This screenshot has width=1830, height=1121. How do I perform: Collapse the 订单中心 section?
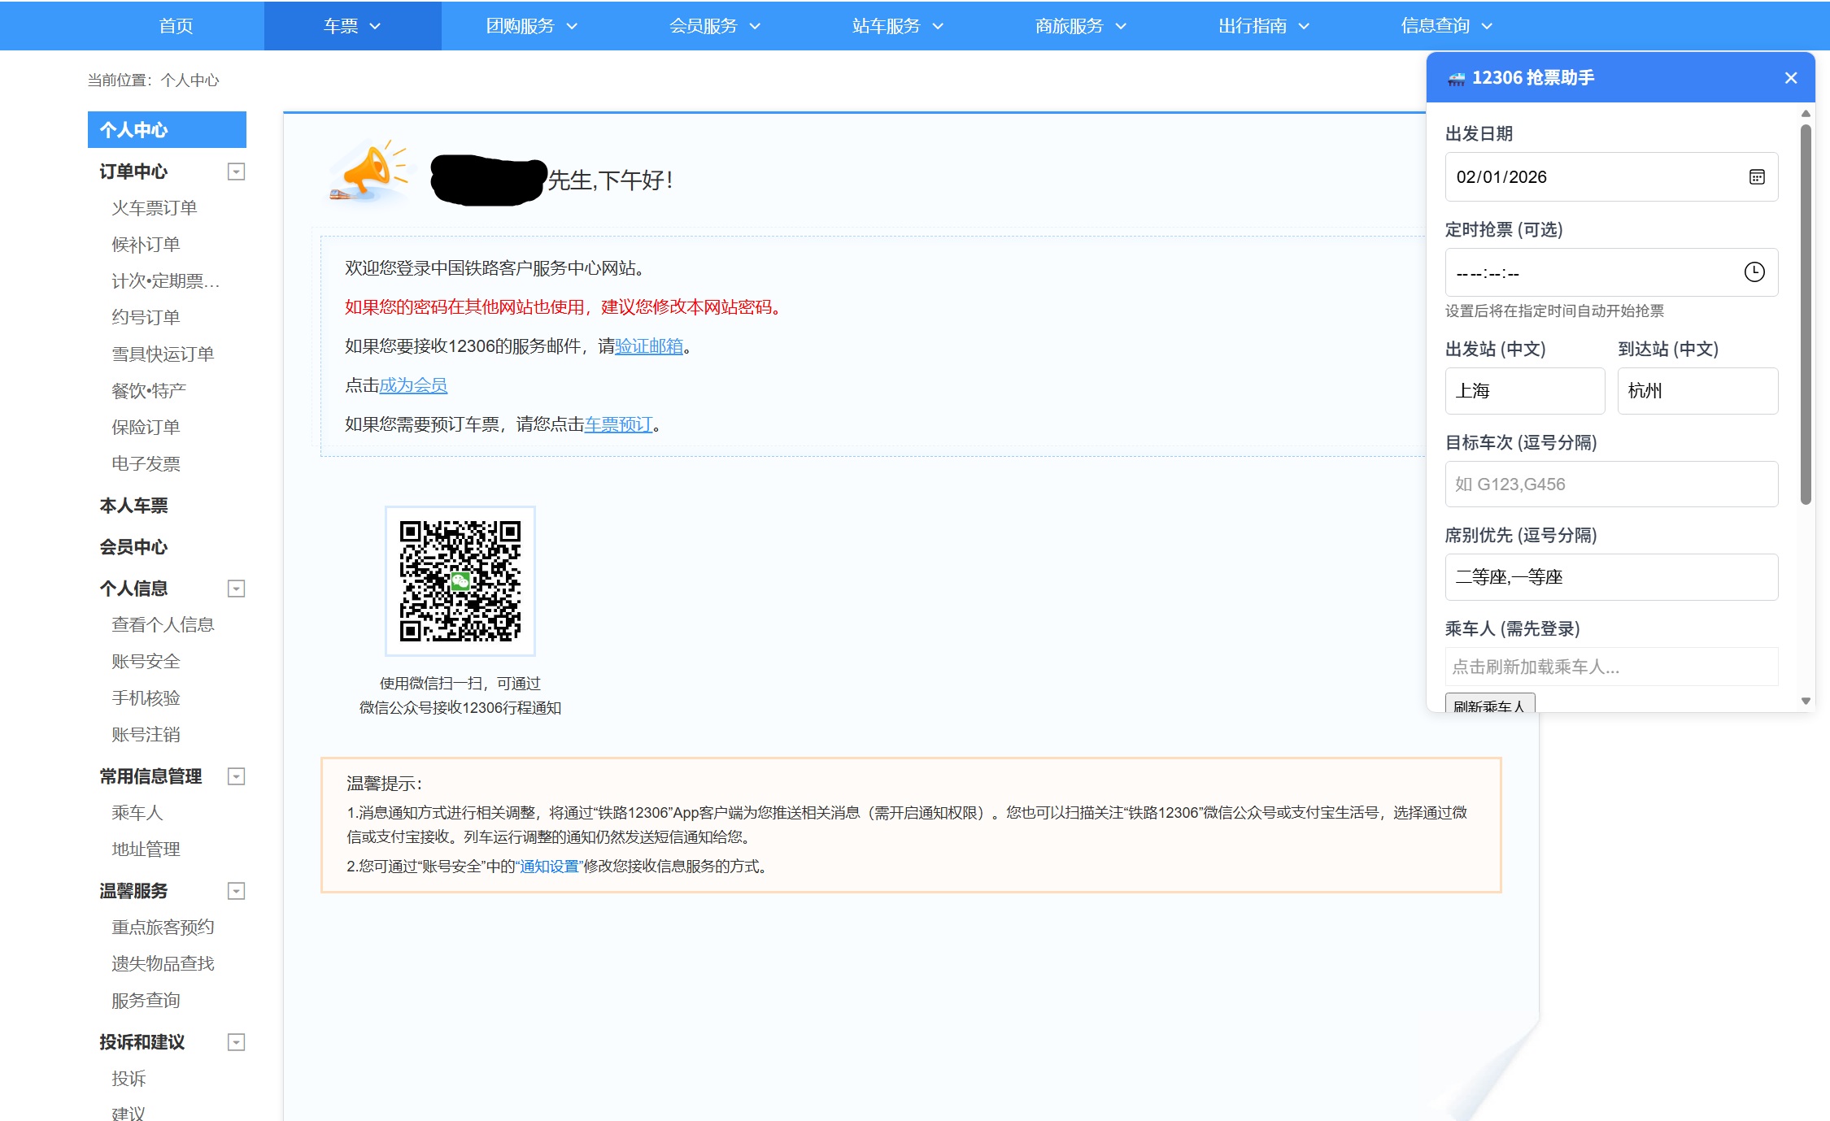pos(236,172)
